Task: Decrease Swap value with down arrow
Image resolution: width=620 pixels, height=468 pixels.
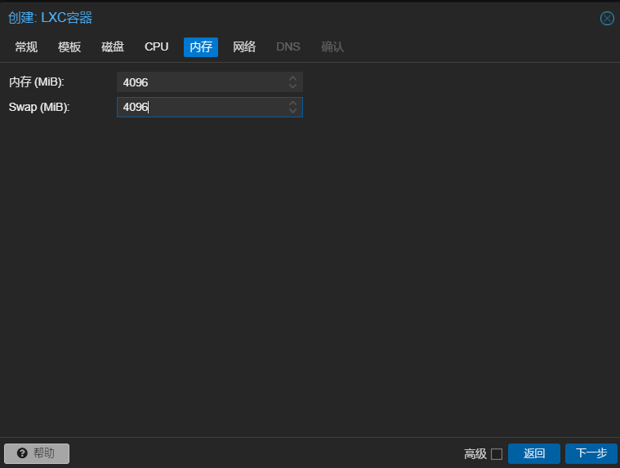Action: pos(293,111)
